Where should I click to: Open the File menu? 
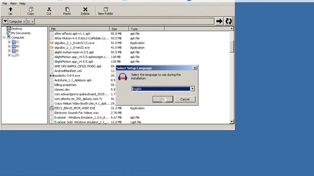tap(4, 3)
